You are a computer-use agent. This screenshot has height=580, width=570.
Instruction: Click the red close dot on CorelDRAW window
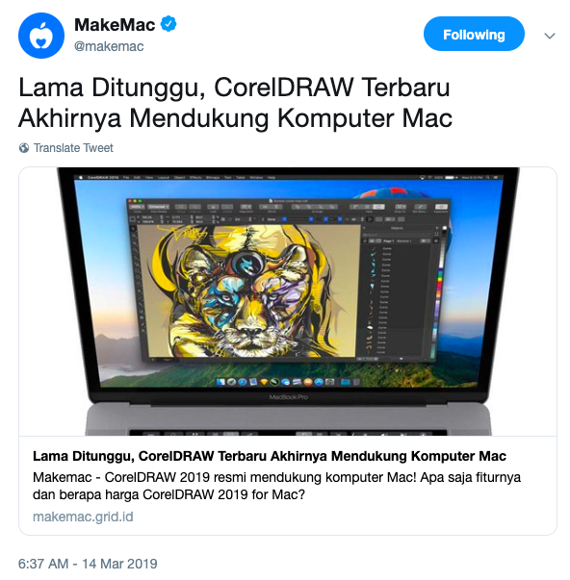tap(129, 201)
